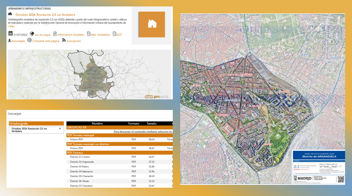Click the orange home icon tile
352x196 pixels.
(152, 24)
